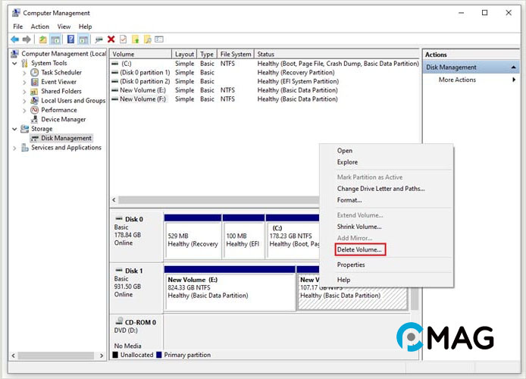Select New Volume (E:) row in list
Viewport: 526px width, 379px height.
[x=142, y=89]
